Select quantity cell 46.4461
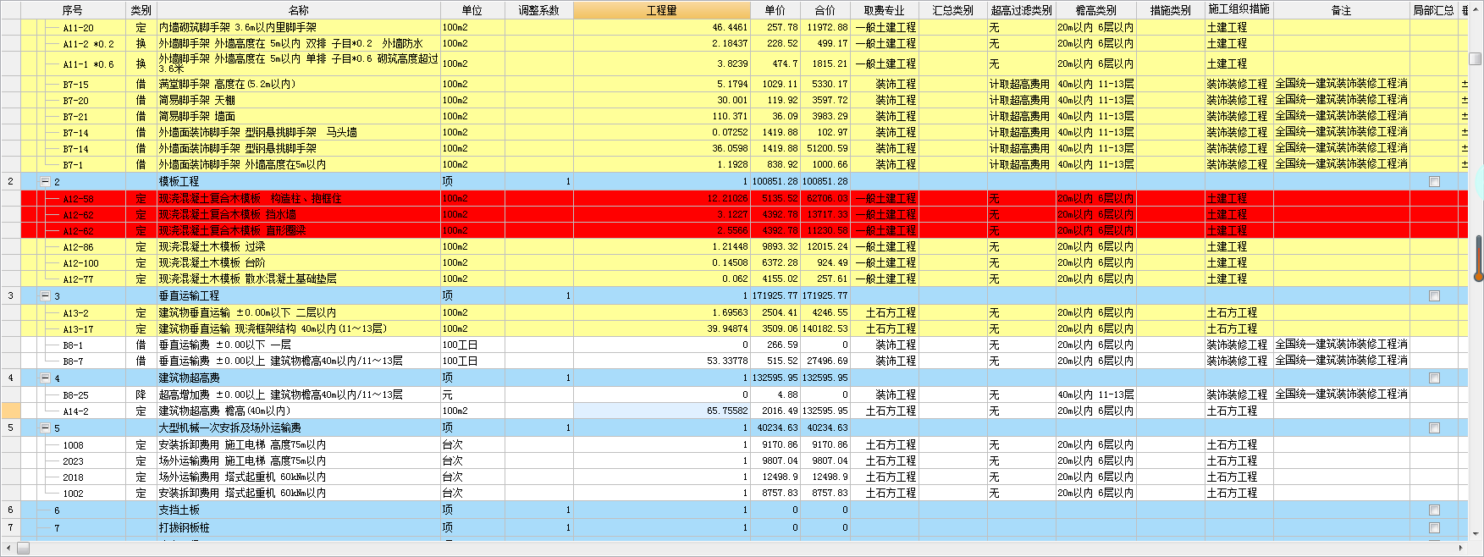This screenshot has width=1484, height=557. coord(661,27)
